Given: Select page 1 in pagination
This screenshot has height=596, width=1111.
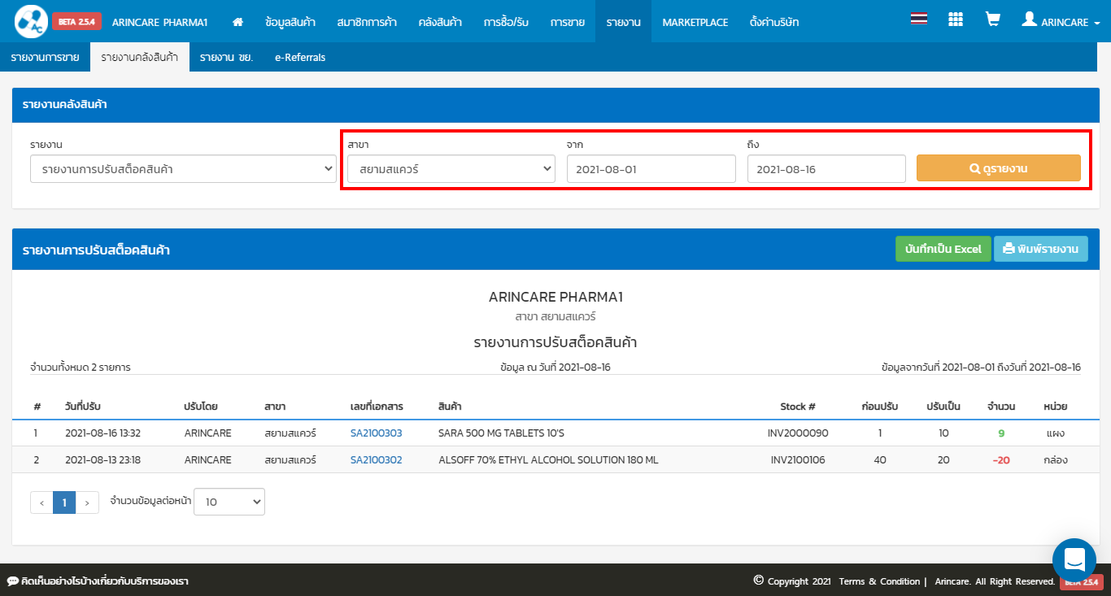Looking at the screenshot, I should pos(64,502).
